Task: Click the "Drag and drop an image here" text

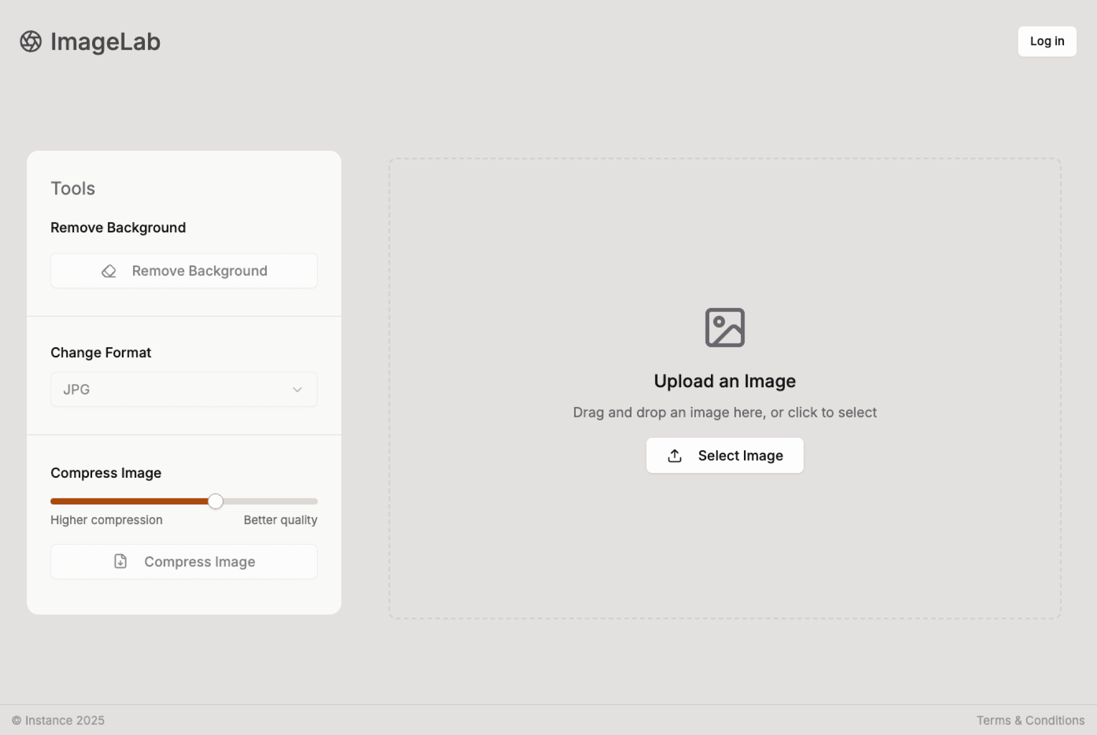Action: point(725,413)
